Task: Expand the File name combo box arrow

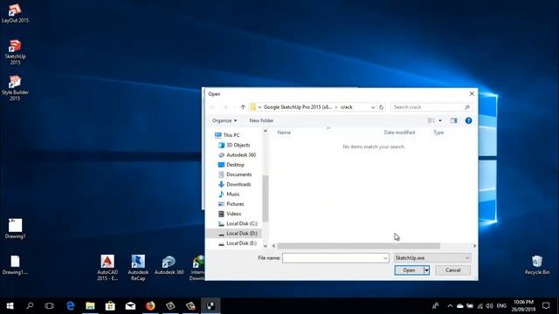Action: point(385,258)
